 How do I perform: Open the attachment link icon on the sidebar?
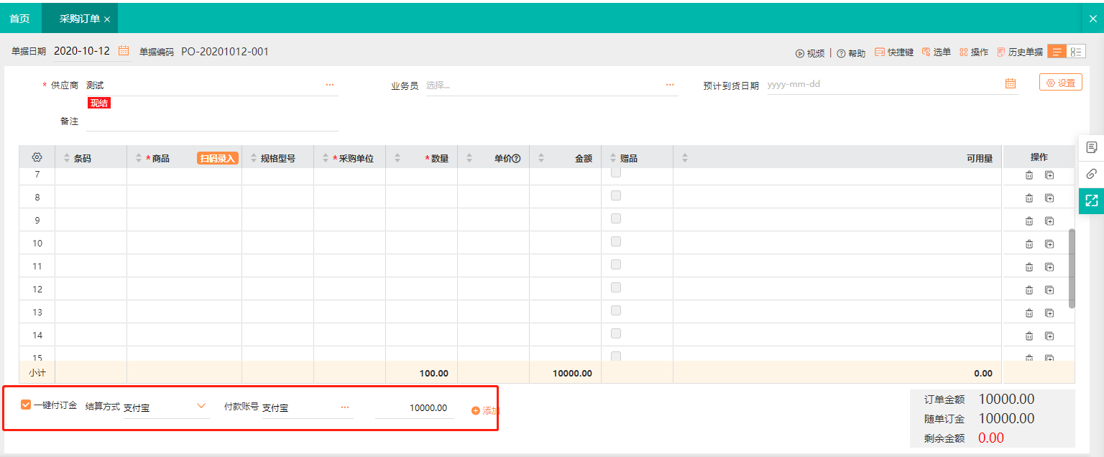click(x=1092, y=174)
